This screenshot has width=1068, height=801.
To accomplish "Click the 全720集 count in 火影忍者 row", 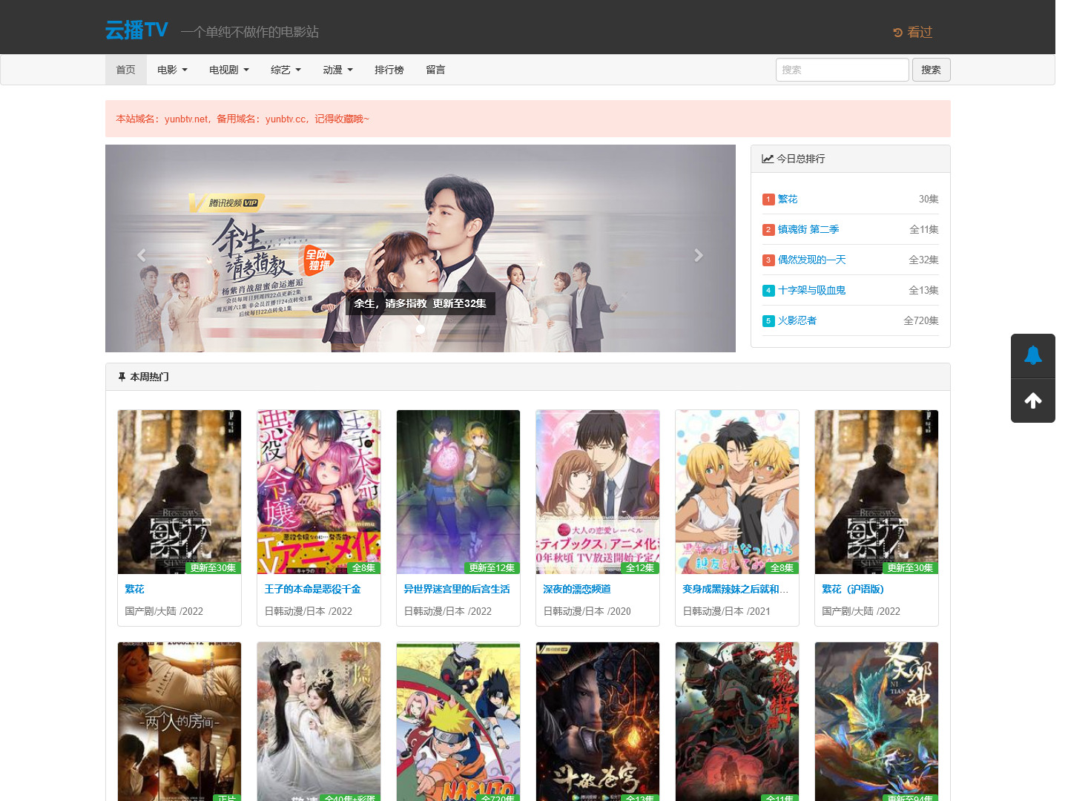I will pyautogui.click(x=921, y=320).
